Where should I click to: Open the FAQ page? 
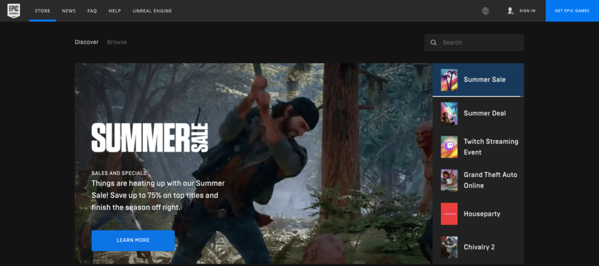(92, 11)
